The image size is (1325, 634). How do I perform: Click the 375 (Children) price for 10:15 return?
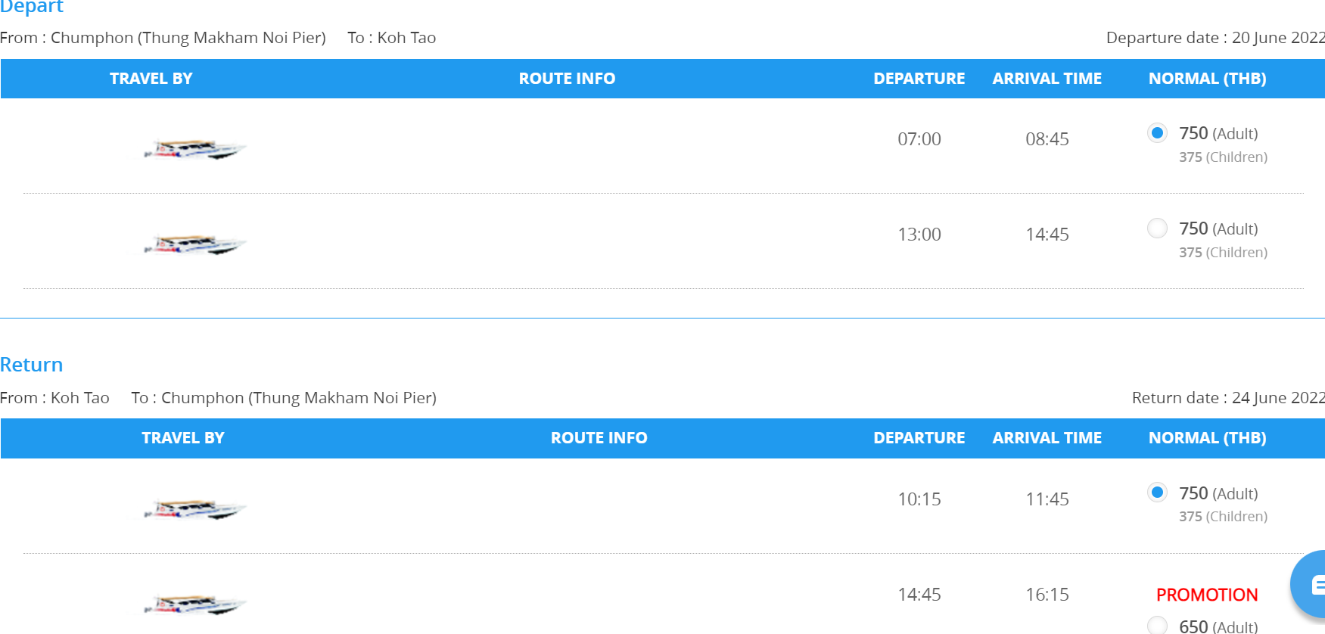click(x=1223, y=517)
